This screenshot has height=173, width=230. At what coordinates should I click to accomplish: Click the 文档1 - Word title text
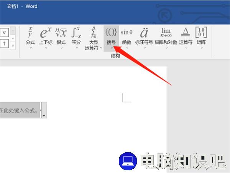[22, 6]
